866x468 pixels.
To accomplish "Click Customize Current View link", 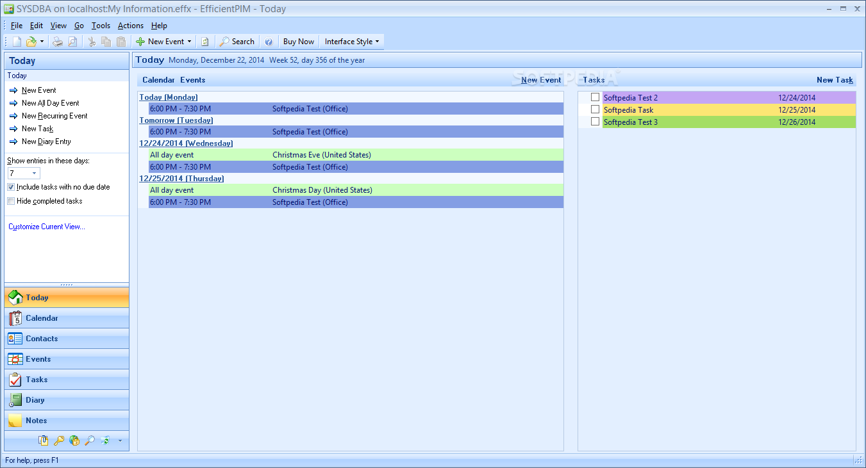I will (x=47, y=227).
